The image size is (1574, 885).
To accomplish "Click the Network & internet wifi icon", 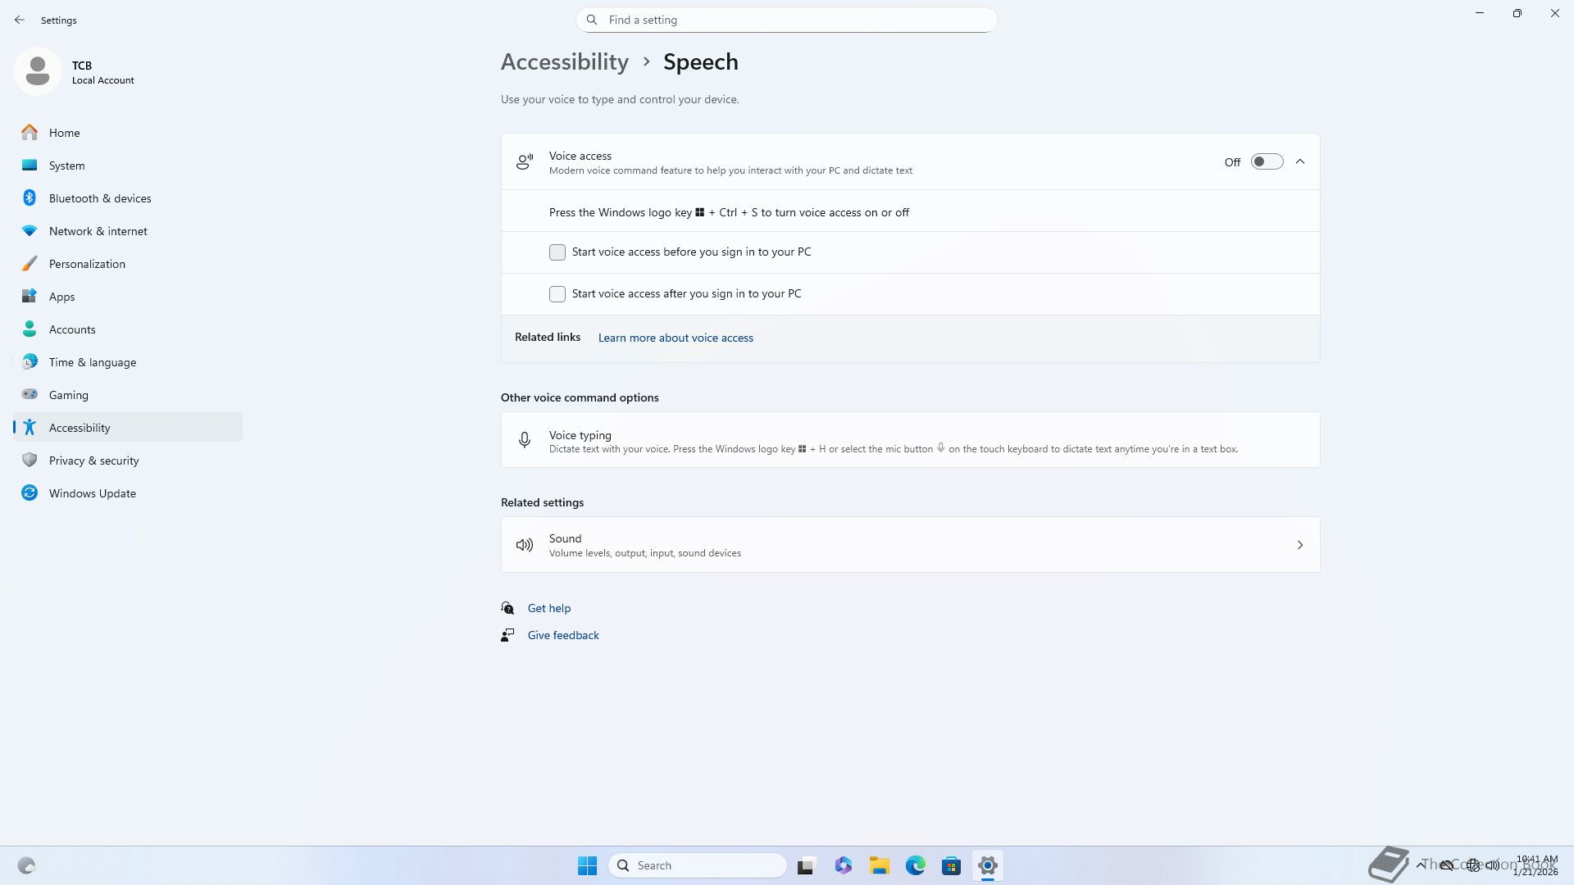I will pyautogui.click(x=30, y=231).
